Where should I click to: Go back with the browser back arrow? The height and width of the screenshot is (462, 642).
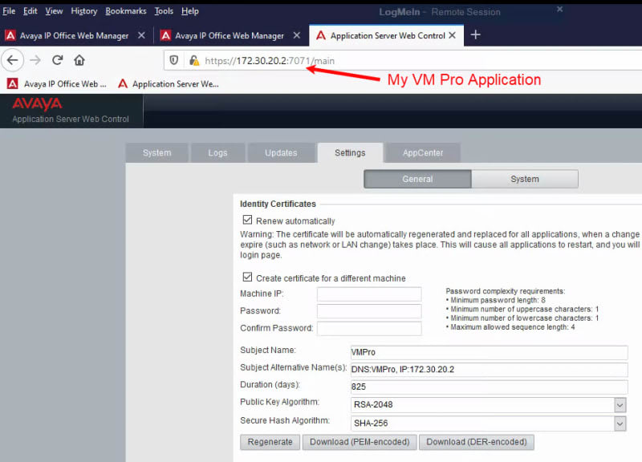click(x=13, y=60)
